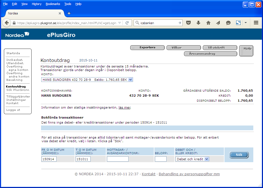Open Överföring egna konton in sidebar
The height and width of the screenshot is (188, 263).
coord(17,68)
